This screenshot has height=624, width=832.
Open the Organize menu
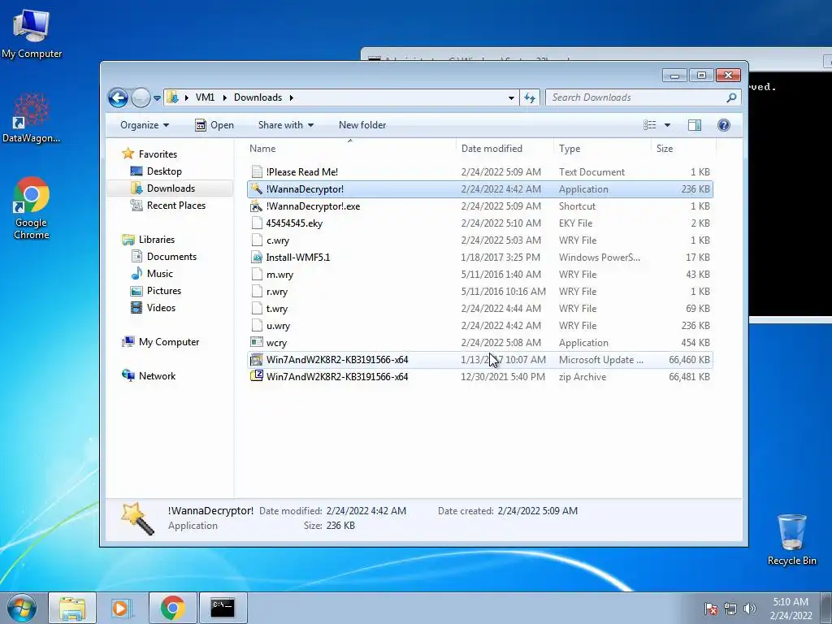(145, 125)
